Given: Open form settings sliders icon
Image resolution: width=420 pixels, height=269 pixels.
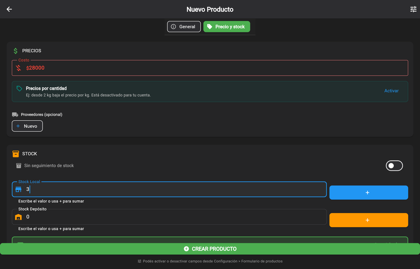Looking at the screenshot, I should click(413, 9).
